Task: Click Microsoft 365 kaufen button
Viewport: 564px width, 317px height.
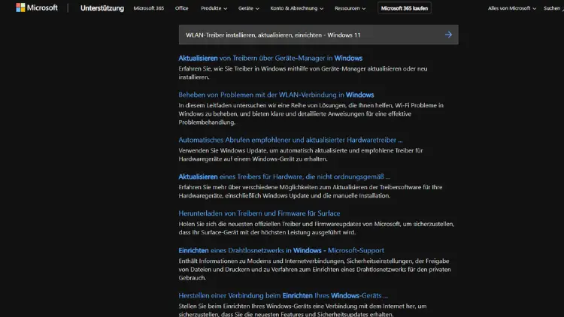Action: coord(405,8)
